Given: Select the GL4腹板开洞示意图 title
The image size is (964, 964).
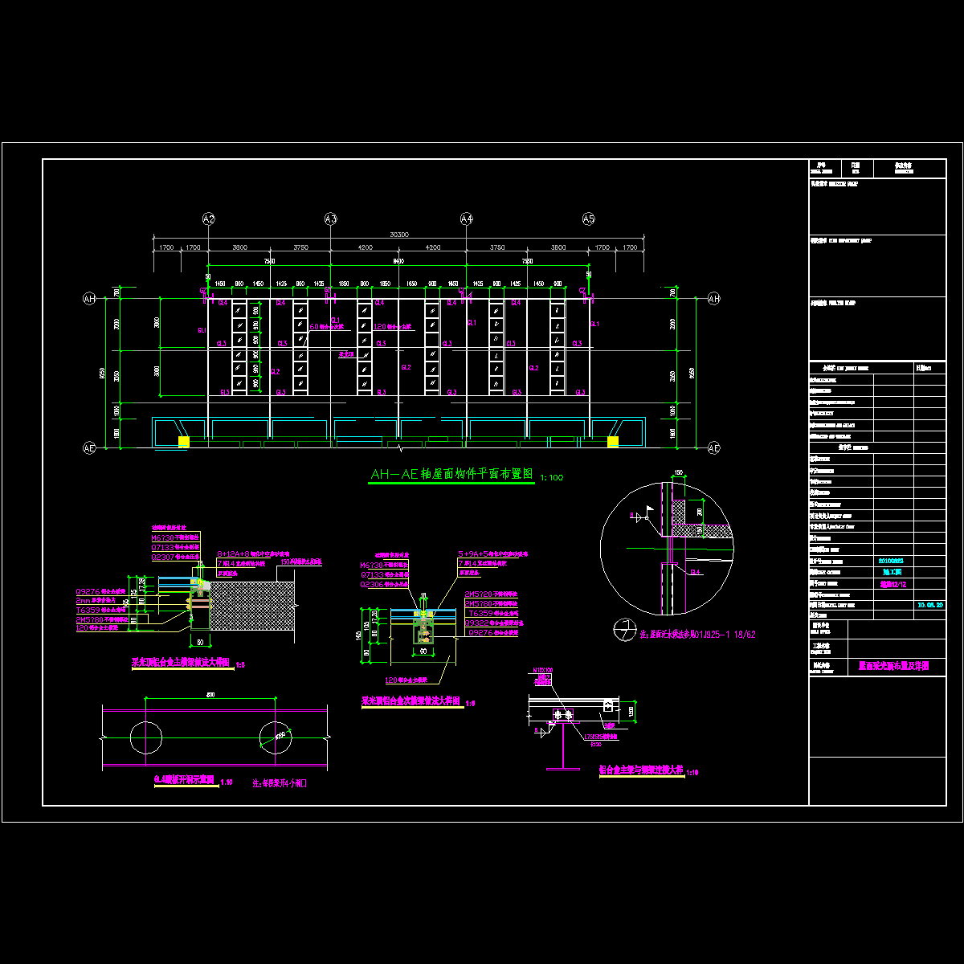Looking at the screenshot, I should [x=183, y=779].
